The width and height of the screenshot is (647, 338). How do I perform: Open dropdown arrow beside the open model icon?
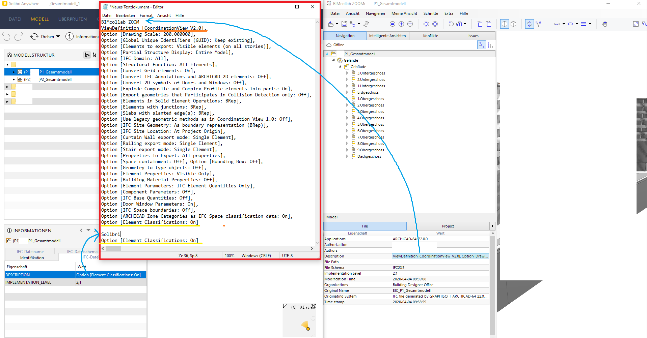[337, 24]
